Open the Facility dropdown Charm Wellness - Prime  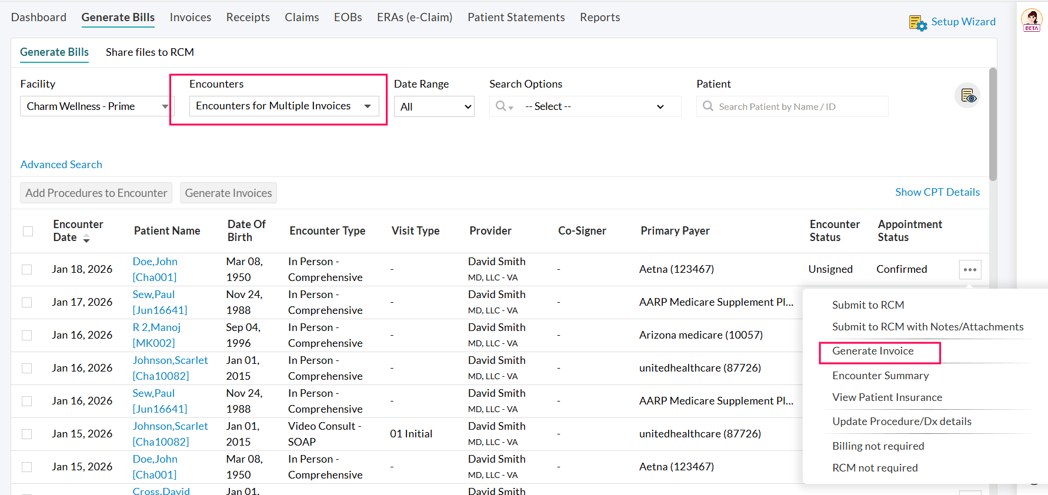pyautogui.click(x=97, y=106)
